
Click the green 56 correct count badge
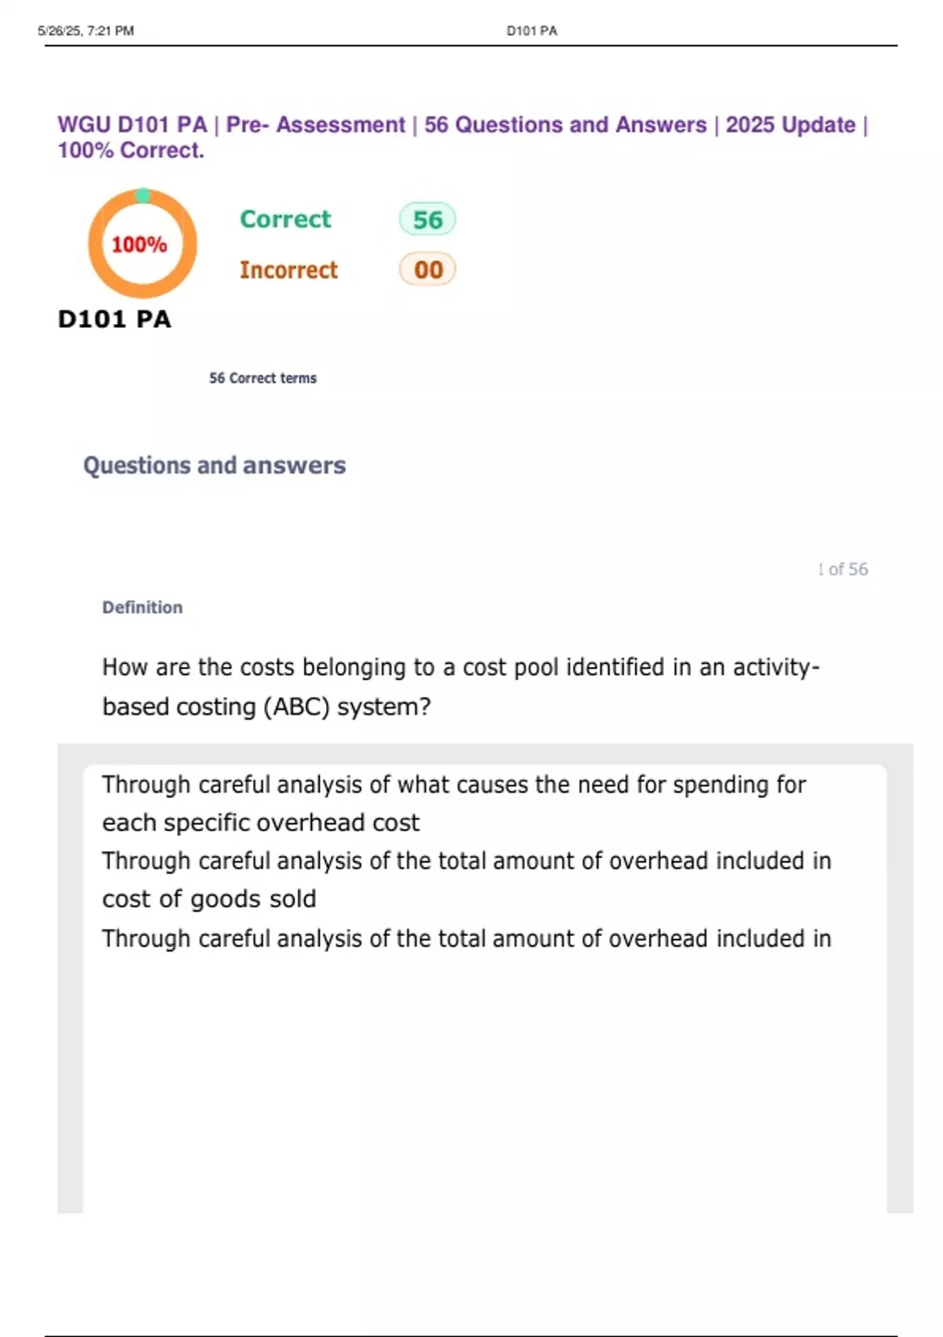427,219
